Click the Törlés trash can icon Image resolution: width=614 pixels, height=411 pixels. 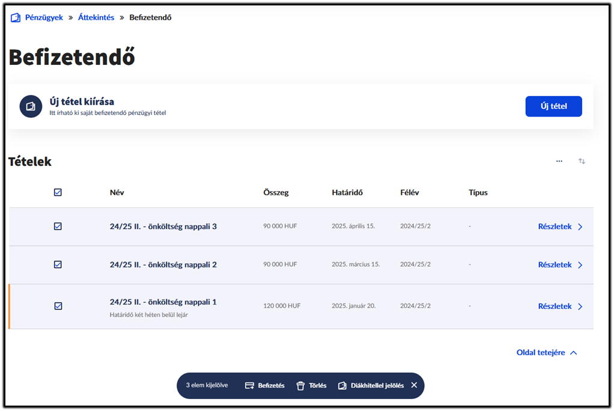coord(300,386)
